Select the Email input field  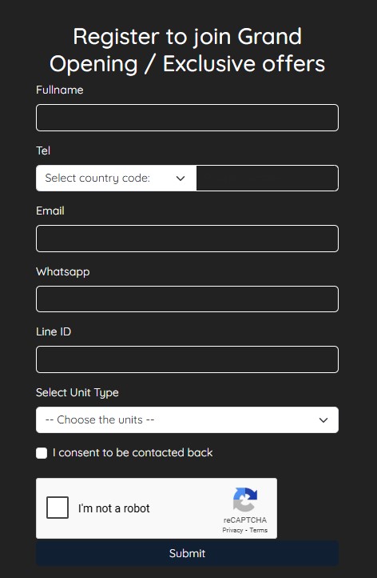(187, 239)
